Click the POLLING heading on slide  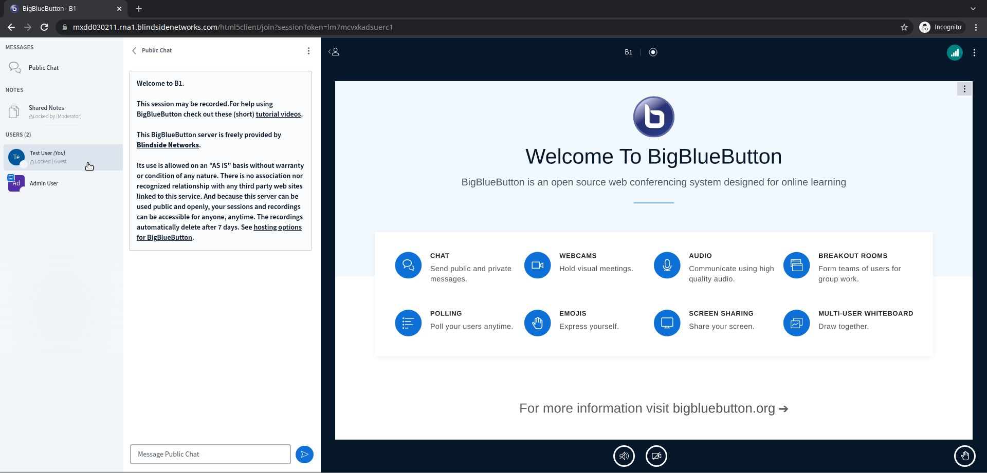pos(446,313)
